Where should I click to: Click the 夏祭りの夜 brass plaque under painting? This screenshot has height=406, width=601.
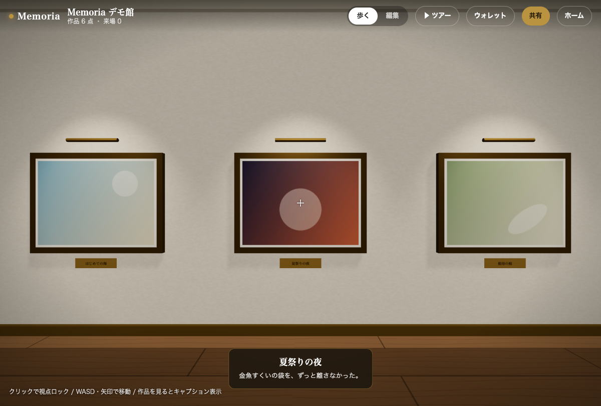(300, 263)
